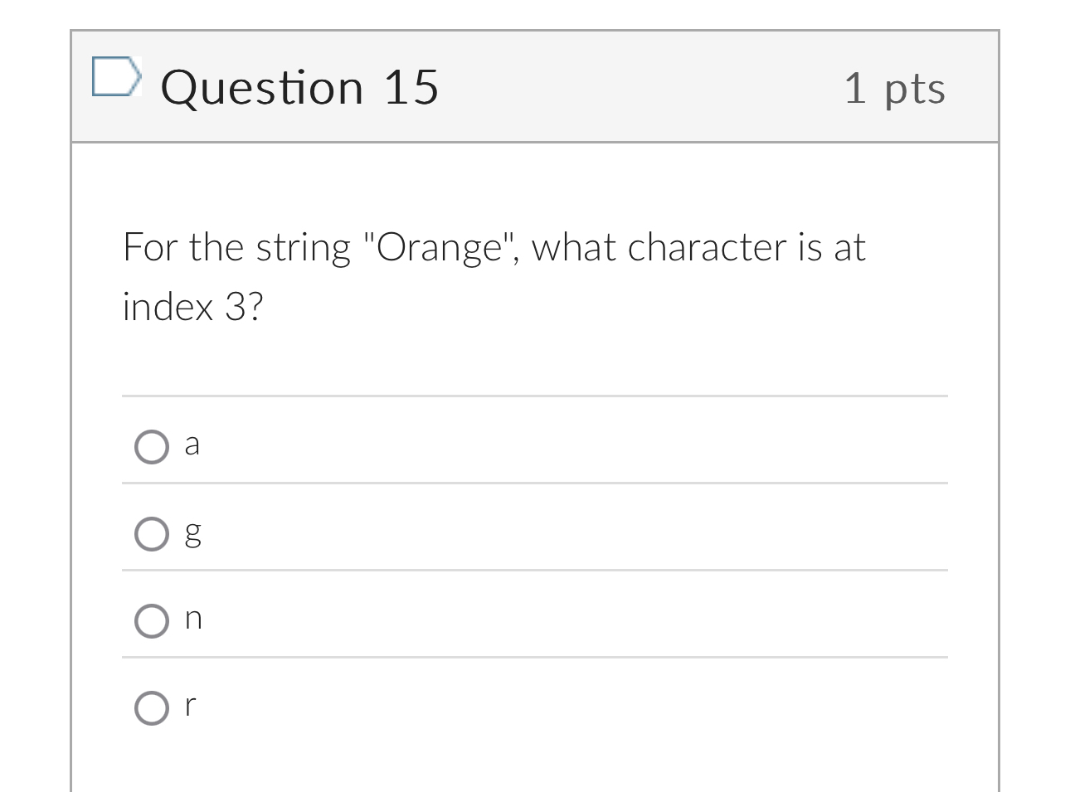Select answer choice 'r'
1070x792 pixels.
click(152, 708)
